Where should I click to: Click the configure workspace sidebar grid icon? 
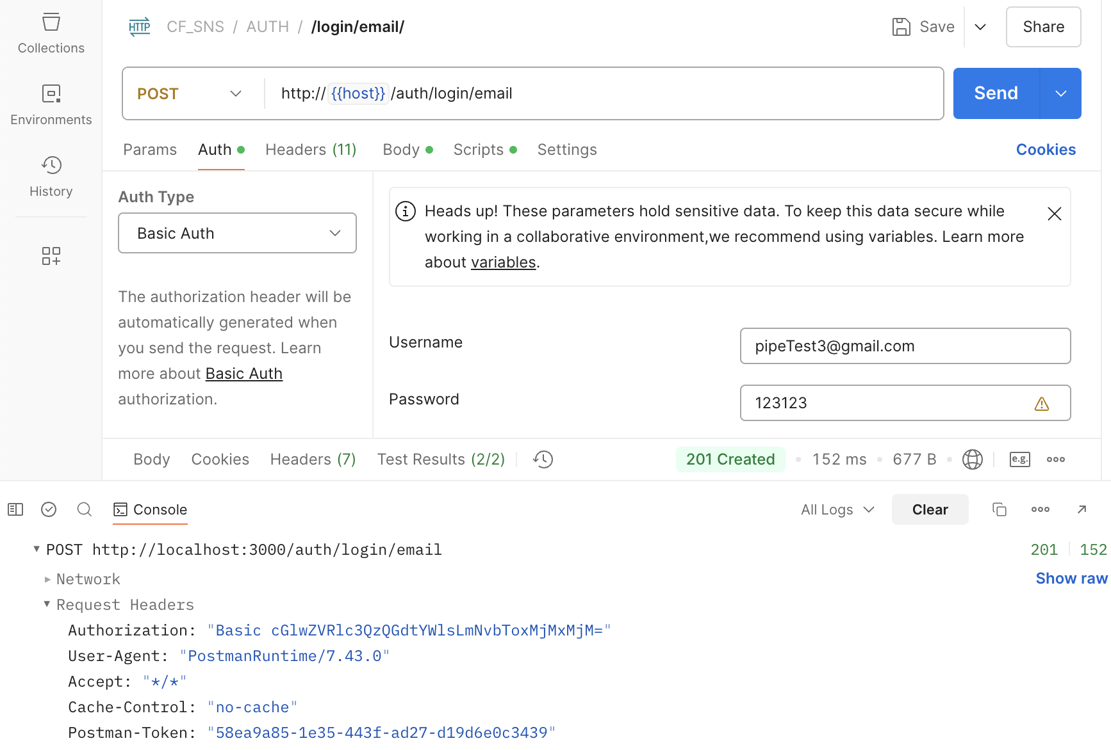coord(51,256)
